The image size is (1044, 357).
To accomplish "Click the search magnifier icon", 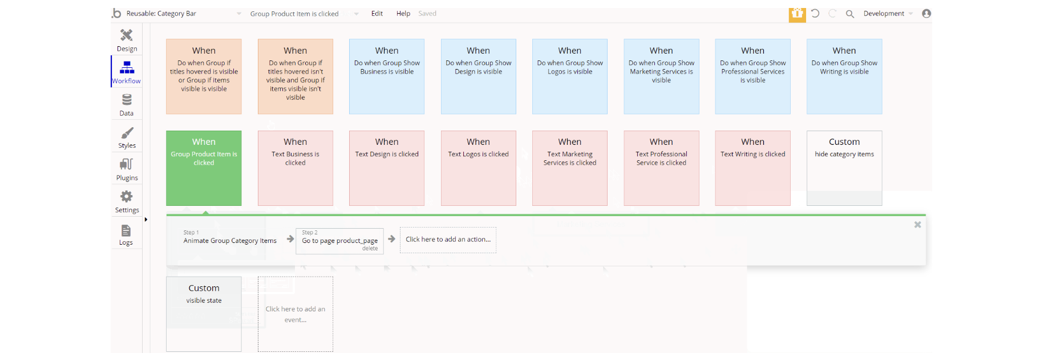I will [849, 14].
